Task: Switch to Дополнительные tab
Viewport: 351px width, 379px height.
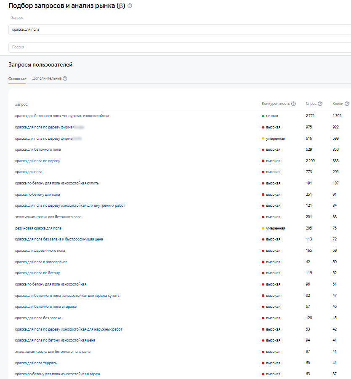Action: (x=47, y=79)
